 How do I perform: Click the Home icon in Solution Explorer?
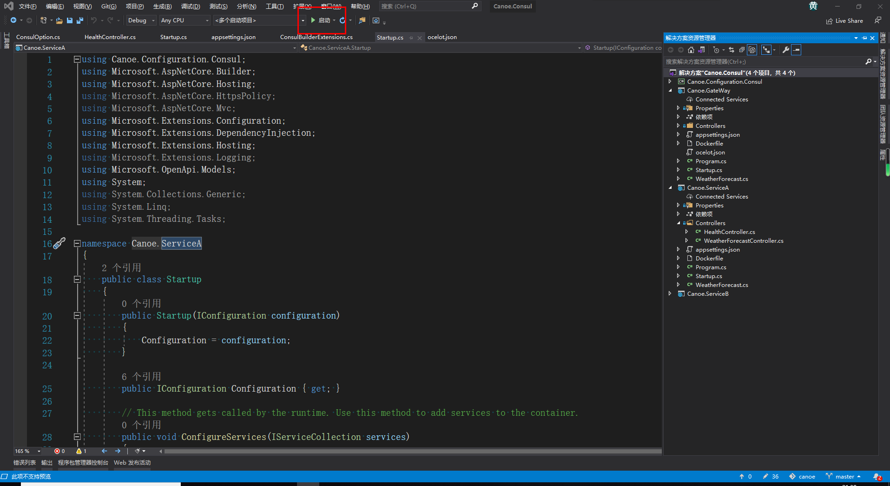691,50
